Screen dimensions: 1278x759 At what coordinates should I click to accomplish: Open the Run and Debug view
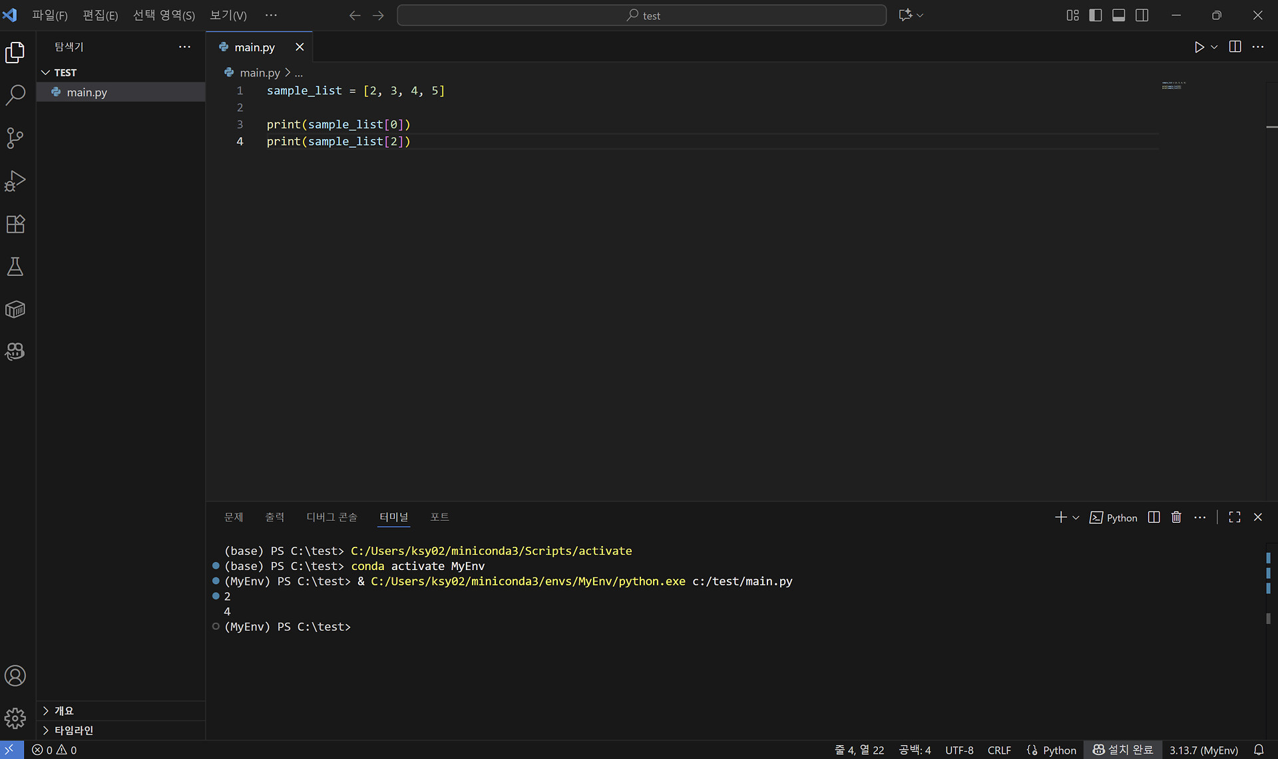coord(15,181)
